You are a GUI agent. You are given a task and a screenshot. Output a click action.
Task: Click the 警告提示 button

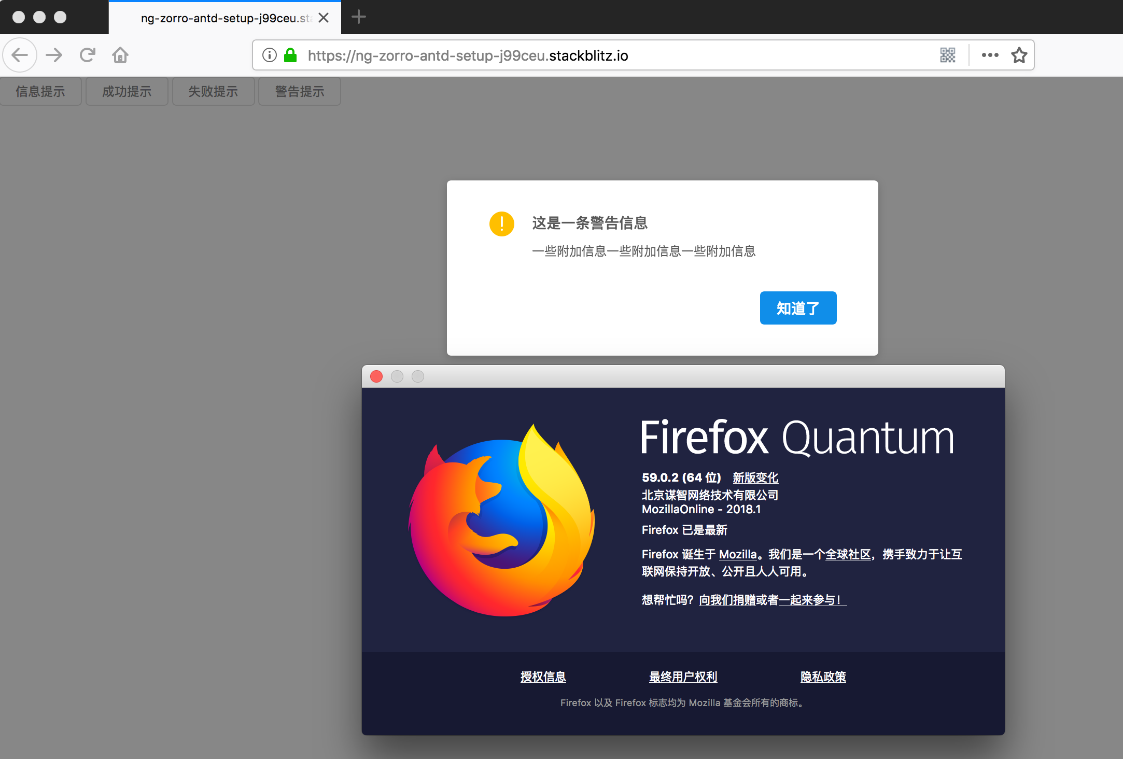pyautogui.click(x=299, y=92)
